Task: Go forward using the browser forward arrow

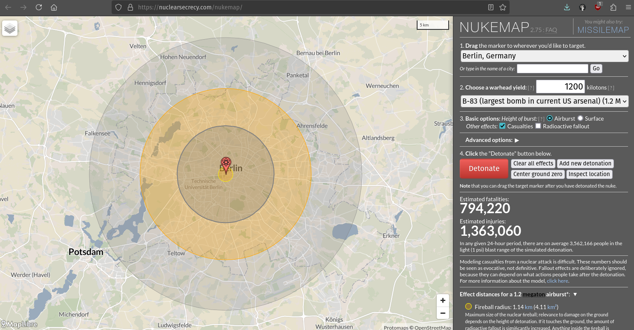Action: [x=23, y=7]
